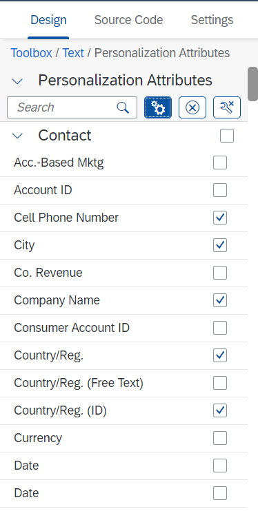Check the Co. Revenue checkbox

coord(220,273)
